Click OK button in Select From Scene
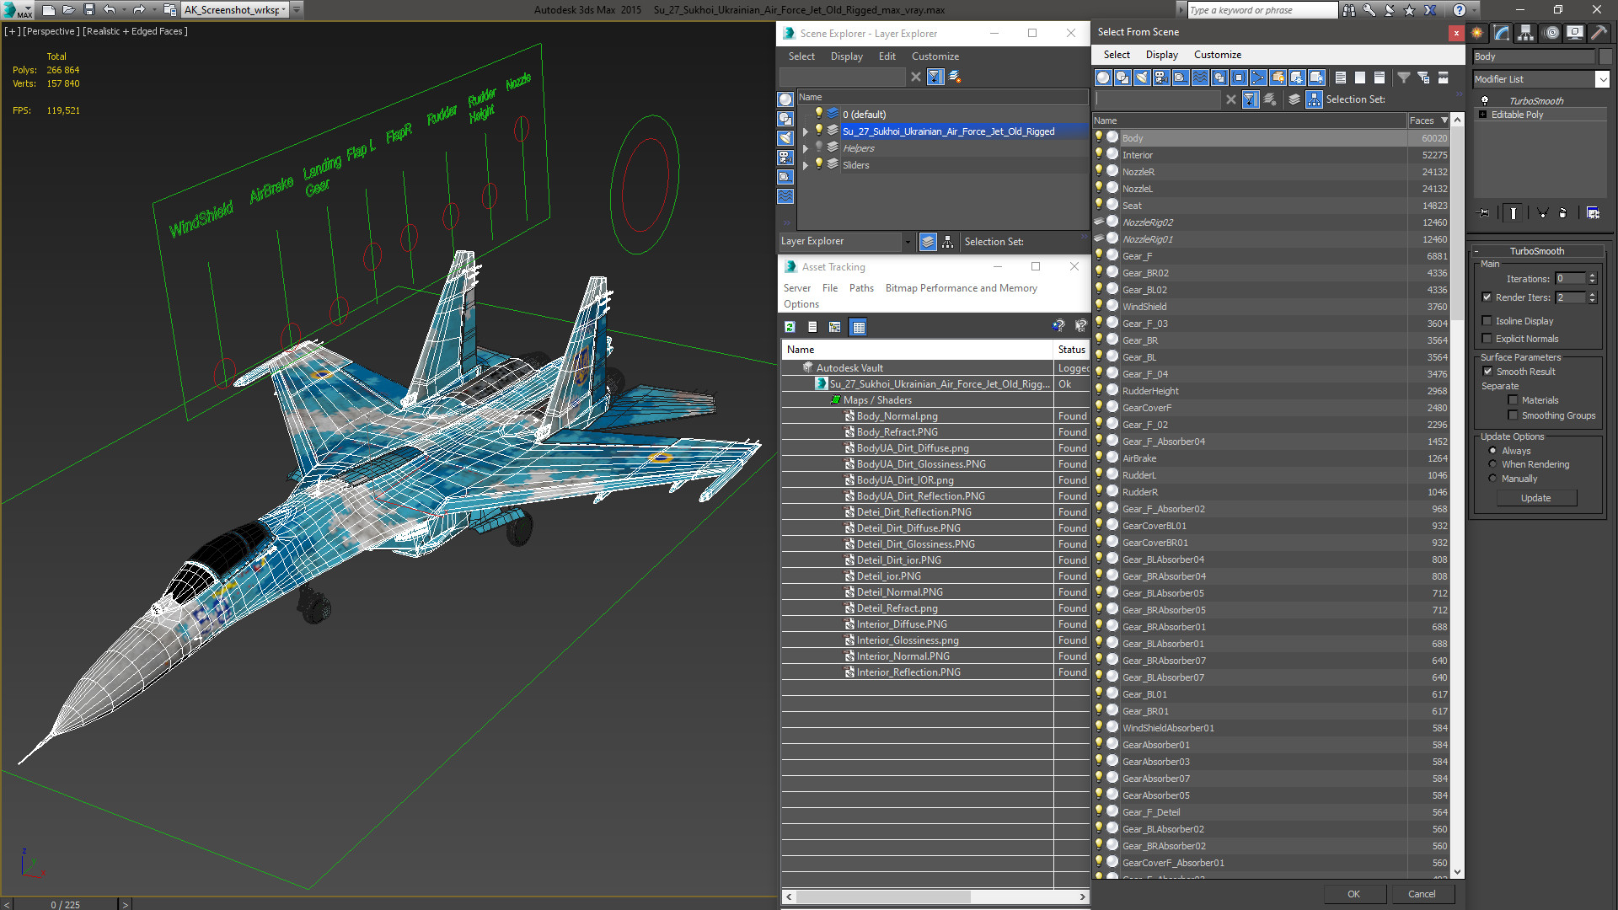The width and height of the screenshot is (1618, 910). [1353, 894]
